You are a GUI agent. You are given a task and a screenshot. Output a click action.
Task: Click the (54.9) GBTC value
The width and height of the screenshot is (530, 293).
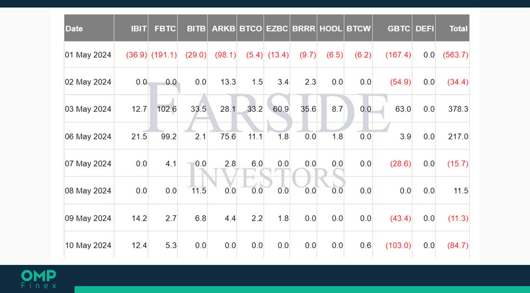coord(400,82)
